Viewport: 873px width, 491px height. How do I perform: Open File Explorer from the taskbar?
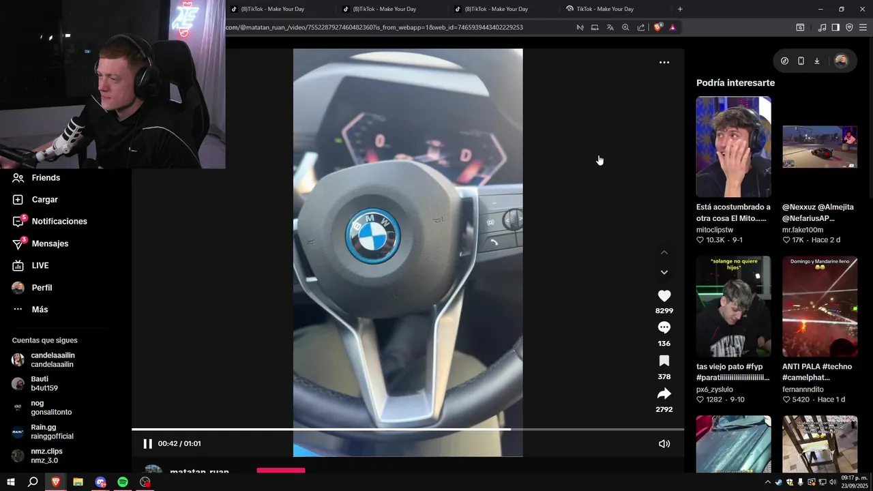tap(78, 481)
